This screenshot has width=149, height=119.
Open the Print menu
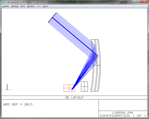pyautogui.click(x=23, y=6)
